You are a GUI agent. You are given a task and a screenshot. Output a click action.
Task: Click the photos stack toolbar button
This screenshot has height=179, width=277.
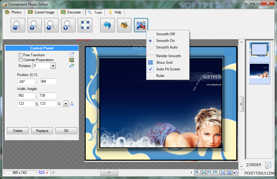pos(124,25)
